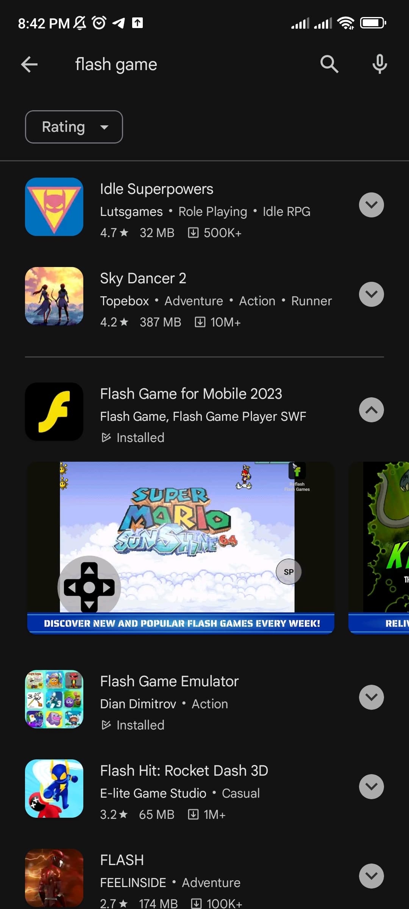The width and height of the screenshot is (409, 909).
Task: Open the Rating filter dropdown
Action: pyautogui.click(x=74, y=127)
